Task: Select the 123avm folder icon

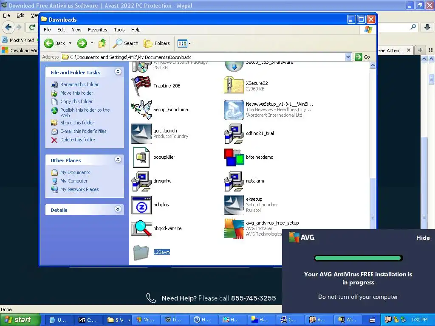Action: coord(141,252)
